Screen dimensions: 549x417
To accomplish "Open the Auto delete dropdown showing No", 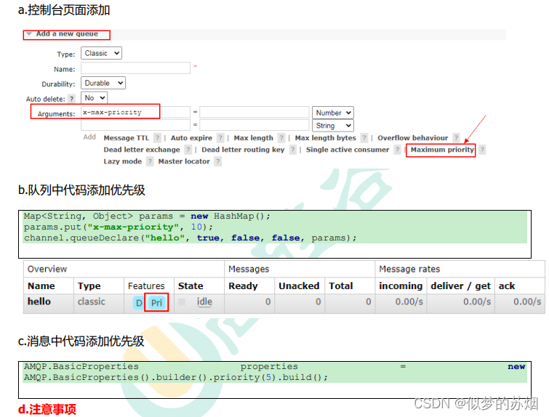I will [x=95, y=97].
